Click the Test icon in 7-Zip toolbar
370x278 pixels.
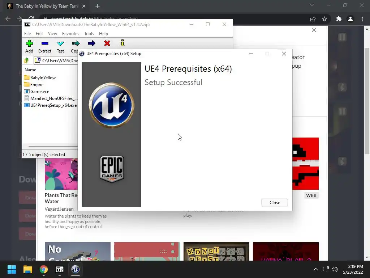[60, 43]
